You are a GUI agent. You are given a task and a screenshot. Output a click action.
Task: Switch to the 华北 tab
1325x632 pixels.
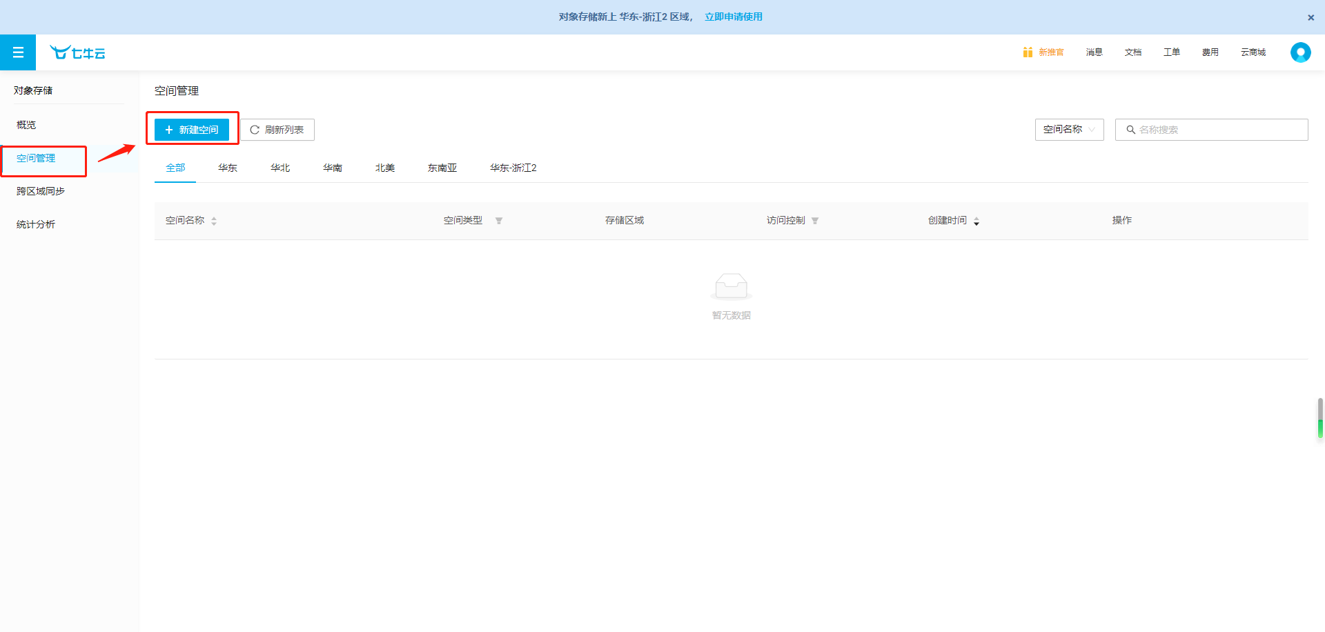coord(280,168)
